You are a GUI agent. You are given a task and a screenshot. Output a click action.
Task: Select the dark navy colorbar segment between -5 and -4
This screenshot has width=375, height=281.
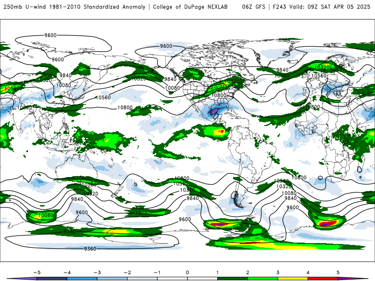point(52,279)
